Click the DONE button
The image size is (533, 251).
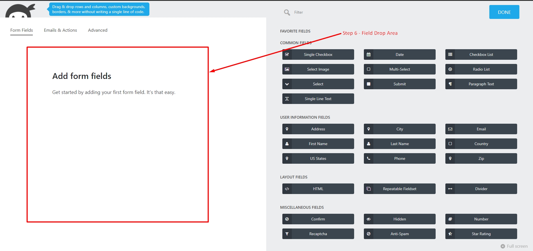504,12
